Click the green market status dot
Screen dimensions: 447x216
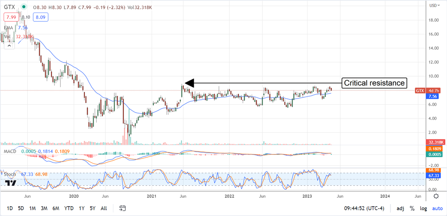(x=24, y=8)
